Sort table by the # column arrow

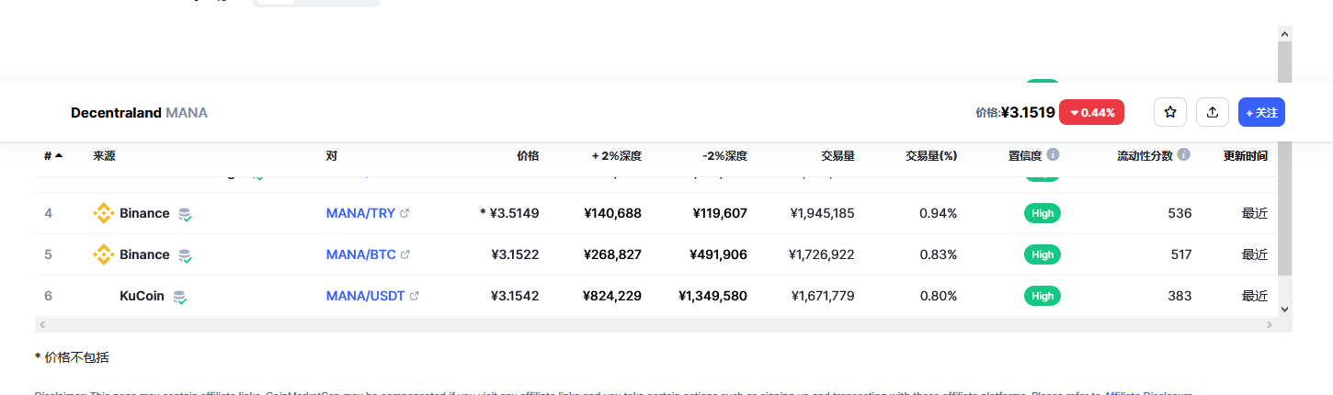pyautogui.click(x=59, y=155)
